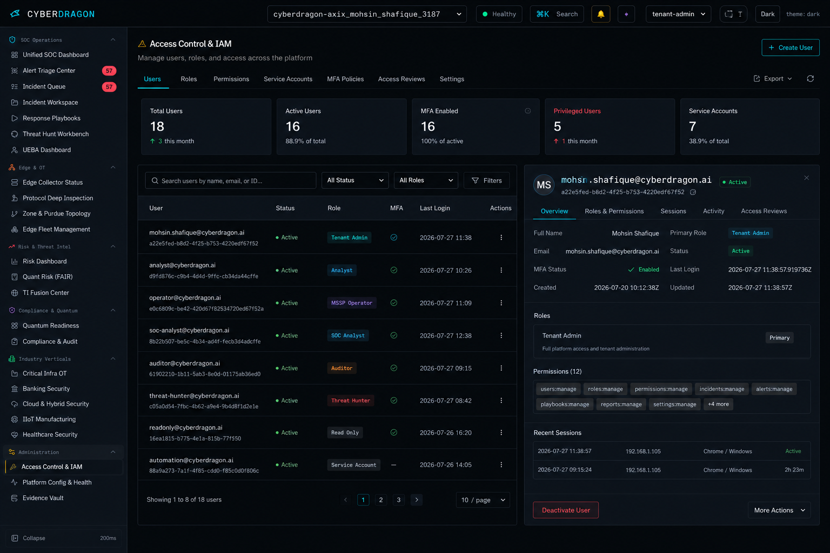This screenshot has width=830, height=553.
Task: Switch to Roles tab
Action: 189,79
